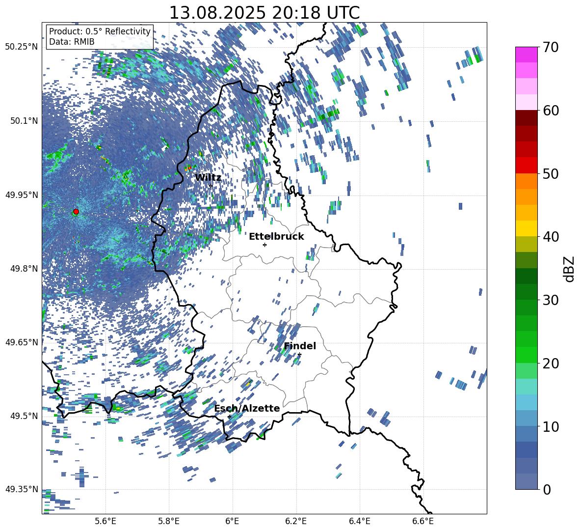The height and width of the screenshot is (531, 581).
Task: Click the red radar site marker dot
Action: click(x=76, y=212)
